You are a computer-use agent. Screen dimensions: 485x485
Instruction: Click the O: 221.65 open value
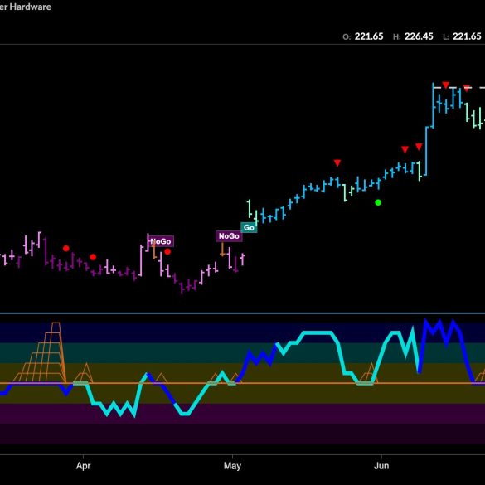[x=363, y=36]
